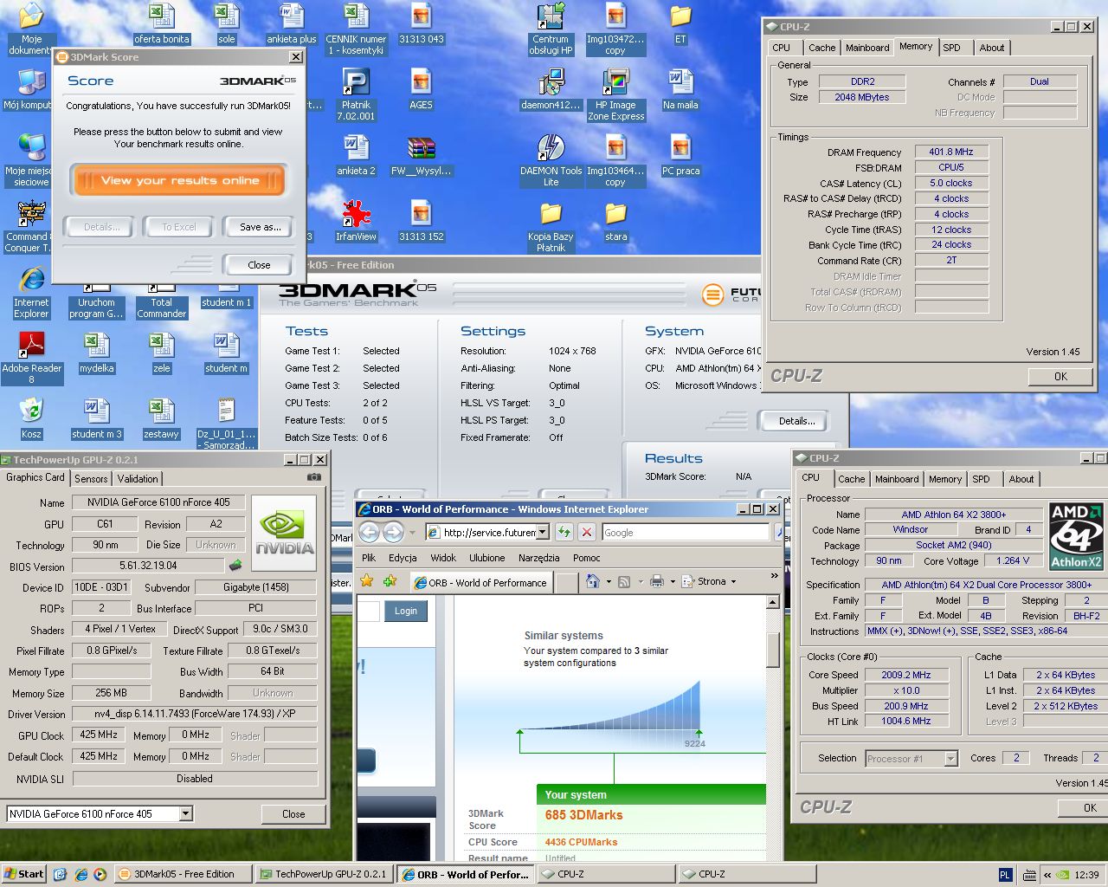Click the GPU-Z screenshot camera icon

point(314,477)
